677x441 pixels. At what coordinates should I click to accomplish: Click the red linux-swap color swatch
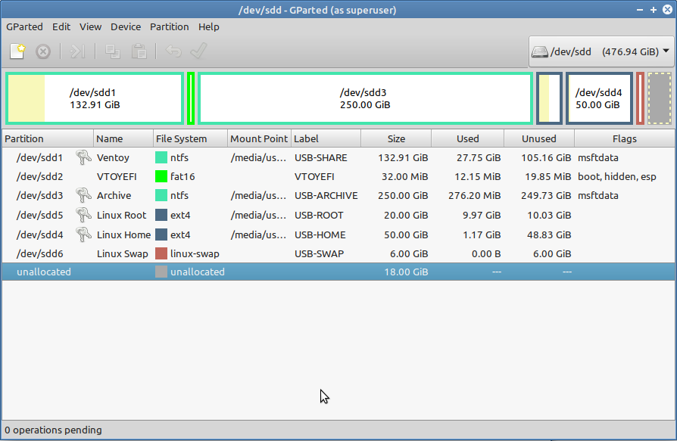(161, 253)
